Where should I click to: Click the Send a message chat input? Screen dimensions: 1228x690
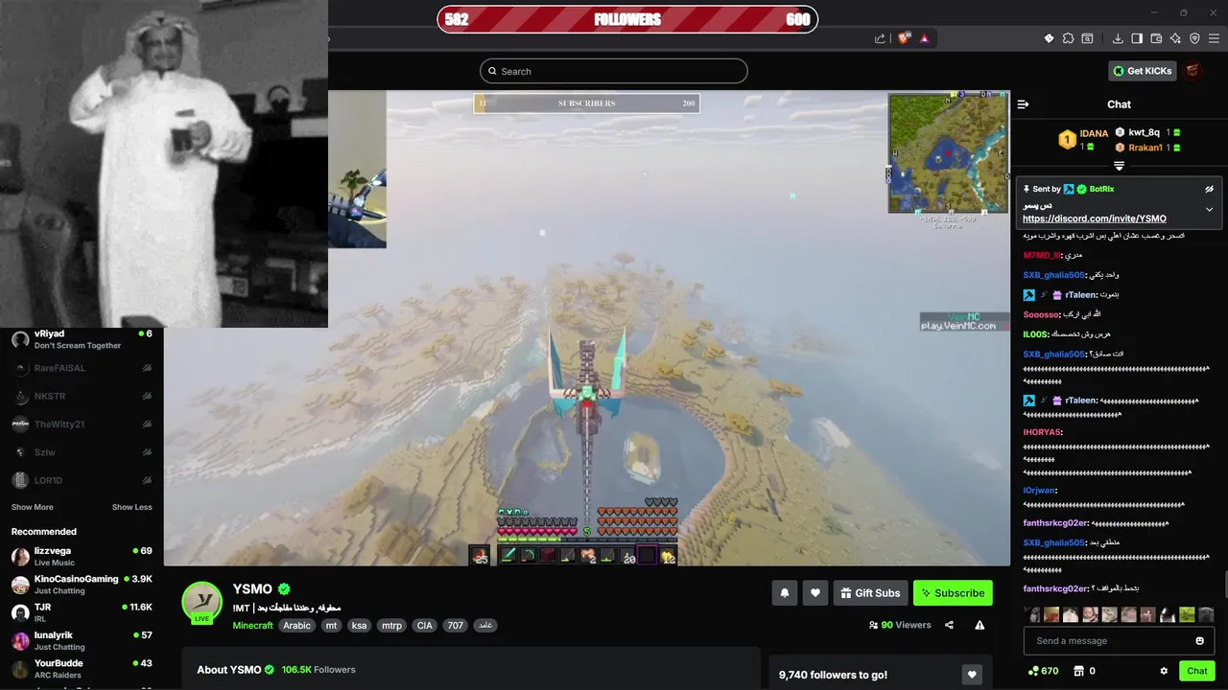(x=1119, y=641)
